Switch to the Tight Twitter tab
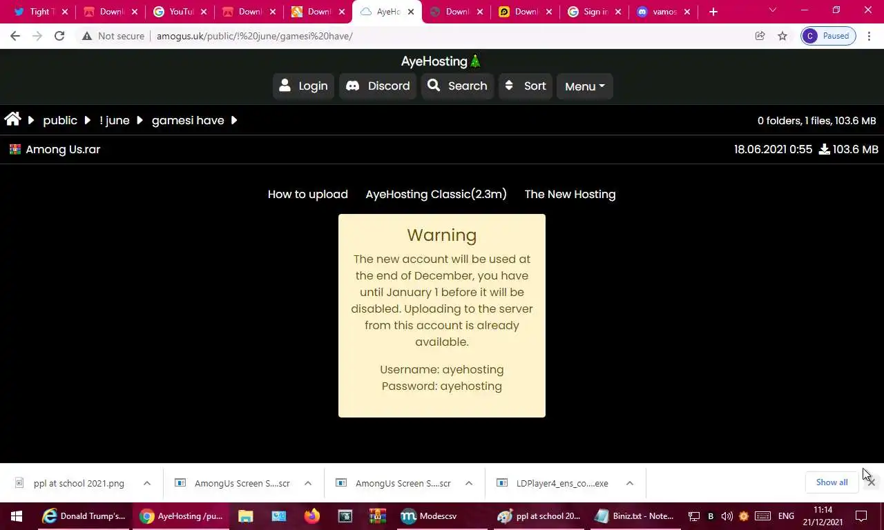The image size is (884, 530). point(40,12)
